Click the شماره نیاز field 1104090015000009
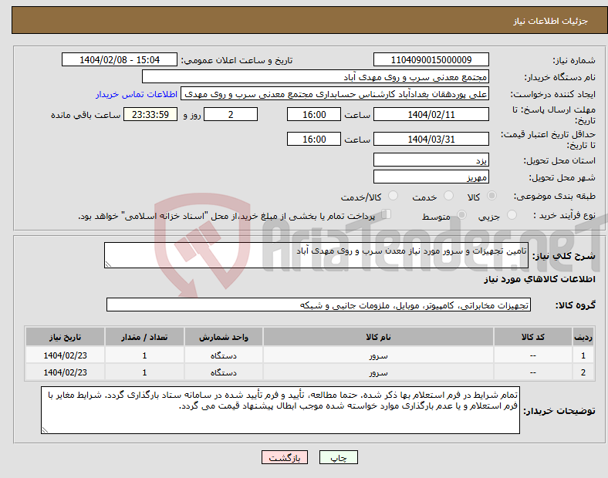Screen dimensions: 608x478 pos(431,59)
